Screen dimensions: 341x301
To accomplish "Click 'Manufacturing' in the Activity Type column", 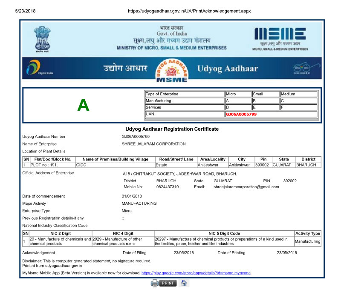I will (307, 241).
